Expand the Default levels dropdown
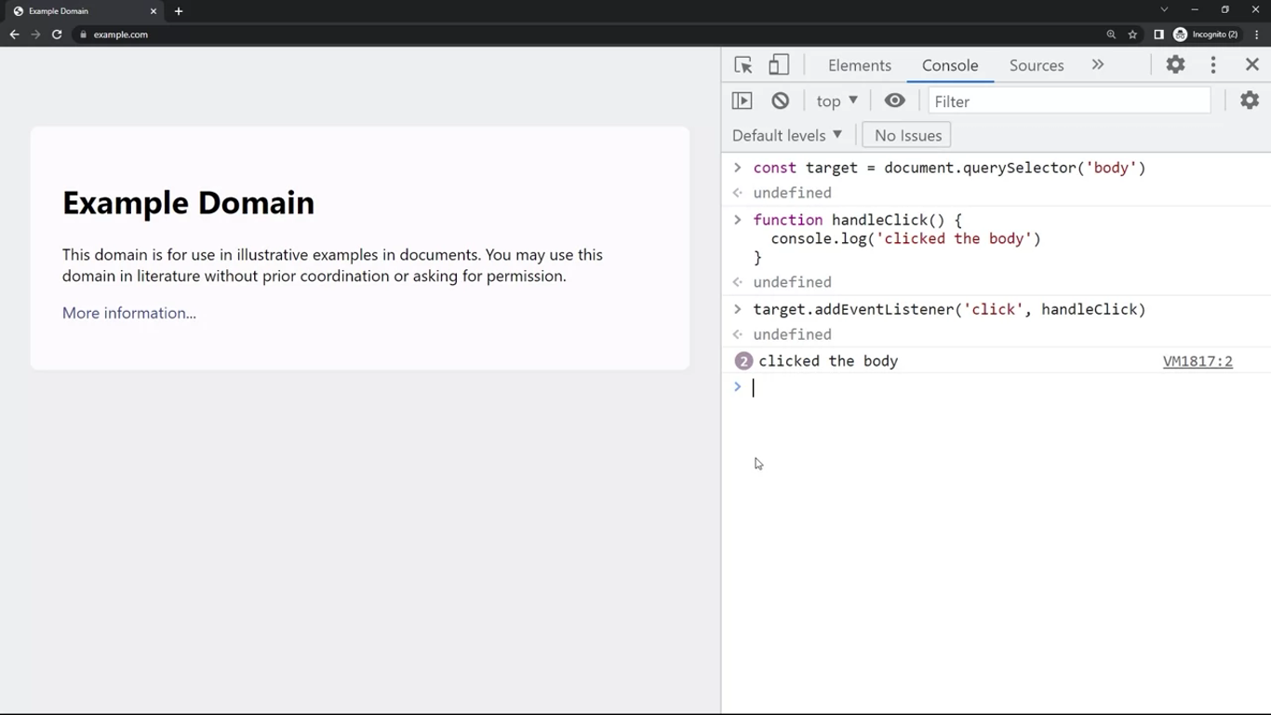The height and width of the screenshot is (715, 1271). [787, 135]
